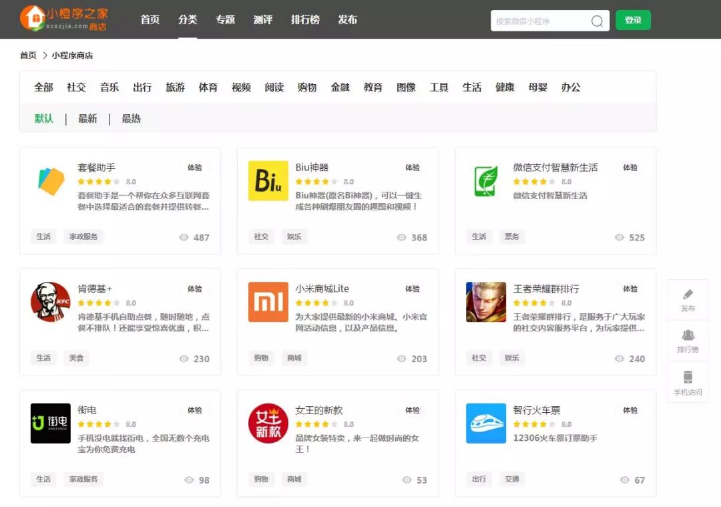Viewport: 721px width, 507px height.
Task: Click the 登录 green button
Action: coord(633,20)
